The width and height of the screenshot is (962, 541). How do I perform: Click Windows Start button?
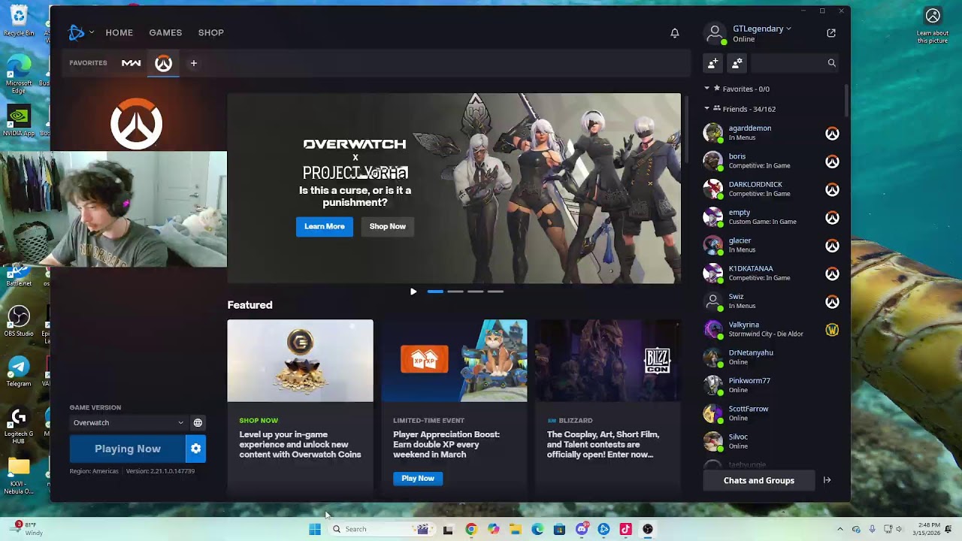315,529
